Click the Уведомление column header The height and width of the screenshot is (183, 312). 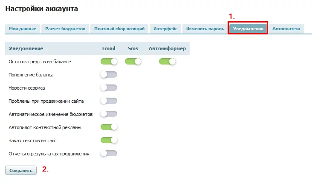tap(26, 48)
